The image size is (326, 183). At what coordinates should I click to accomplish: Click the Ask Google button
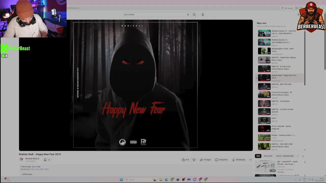(287, 8)
